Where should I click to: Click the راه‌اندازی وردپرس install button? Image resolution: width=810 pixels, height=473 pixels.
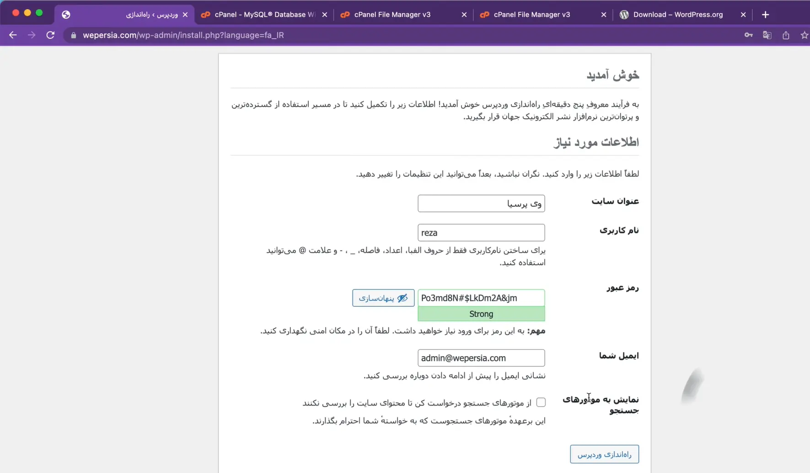[604, 454]
